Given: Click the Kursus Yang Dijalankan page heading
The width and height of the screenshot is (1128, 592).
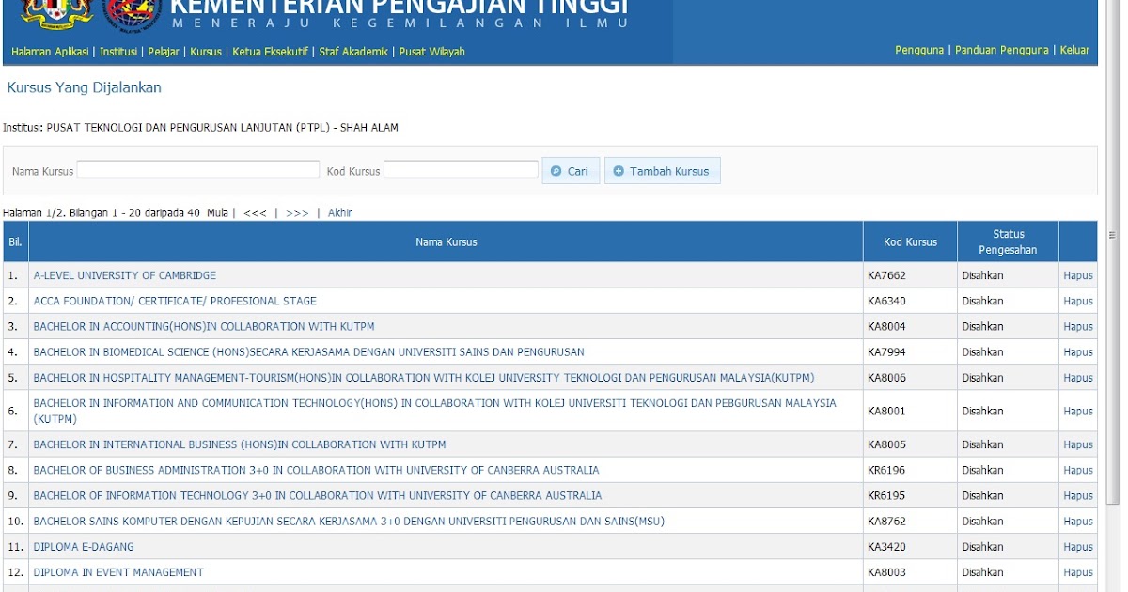Looking at the screenshot, I should click(84, 87).
